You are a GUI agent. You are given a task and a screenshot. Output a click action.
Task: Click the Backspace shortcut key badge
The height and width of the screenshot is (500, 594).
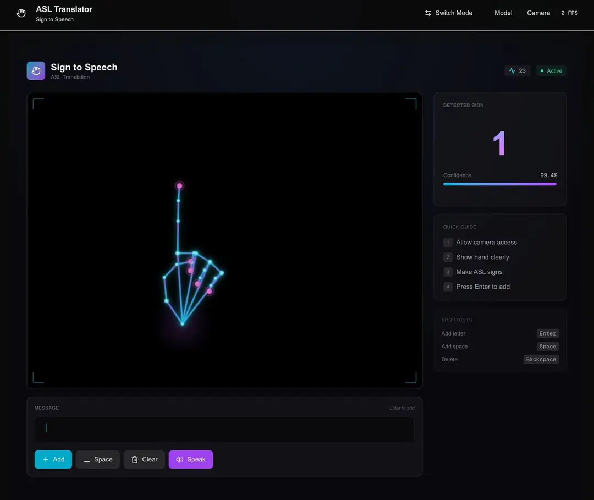[x=541, y=359]
